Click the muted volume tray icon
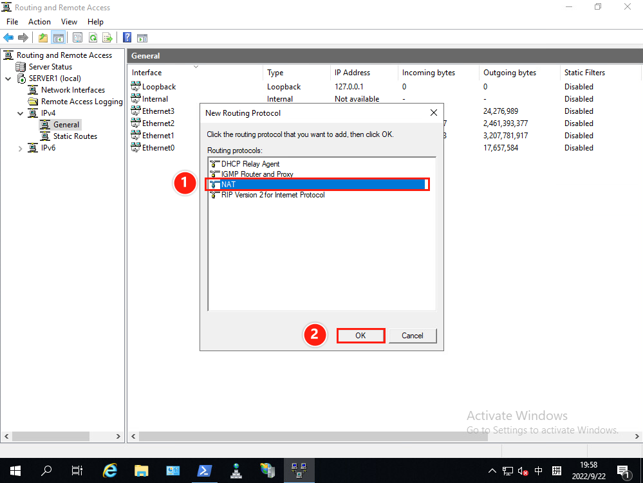 523,471
